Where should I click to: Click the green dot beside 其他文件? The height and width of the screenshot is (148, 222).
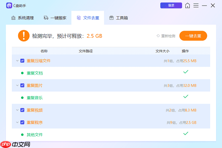[x=22, y=135]
